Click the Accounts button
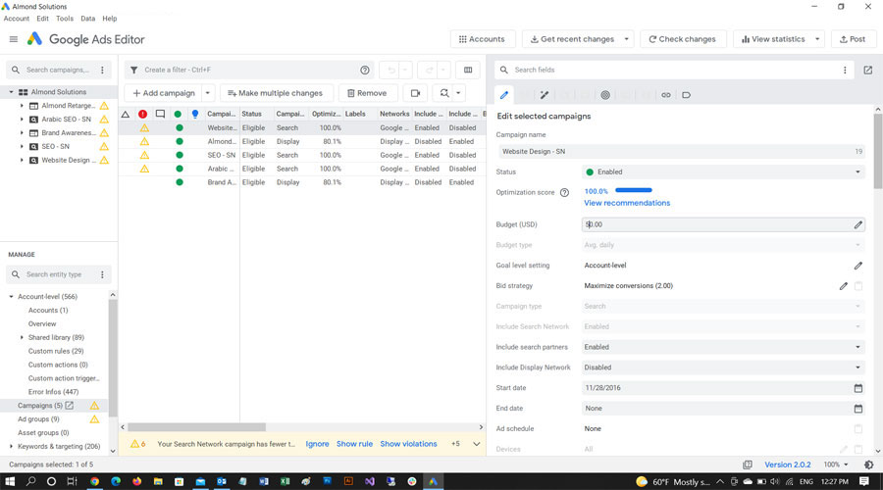883x490 pixels. click(483, 39)
